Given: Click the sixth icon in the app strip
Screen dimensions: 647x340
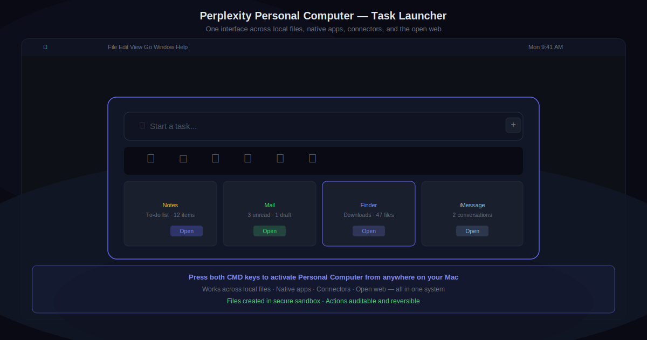Looking at the screenshot, I should pyautogui.click(x=313, y=158).
